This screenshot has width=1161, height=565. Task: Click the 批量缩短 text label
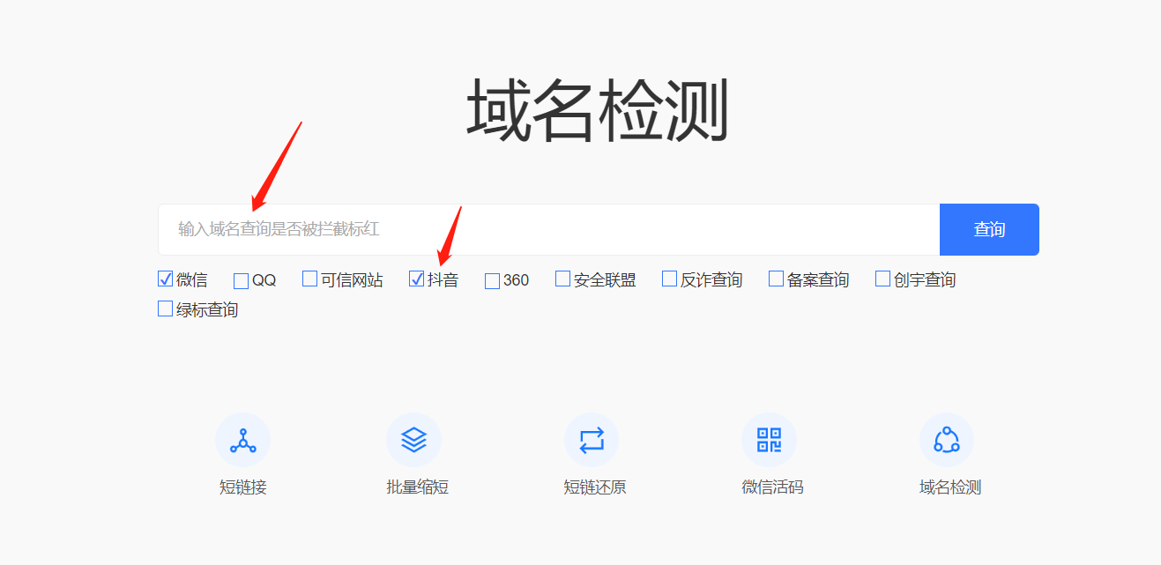417,487
